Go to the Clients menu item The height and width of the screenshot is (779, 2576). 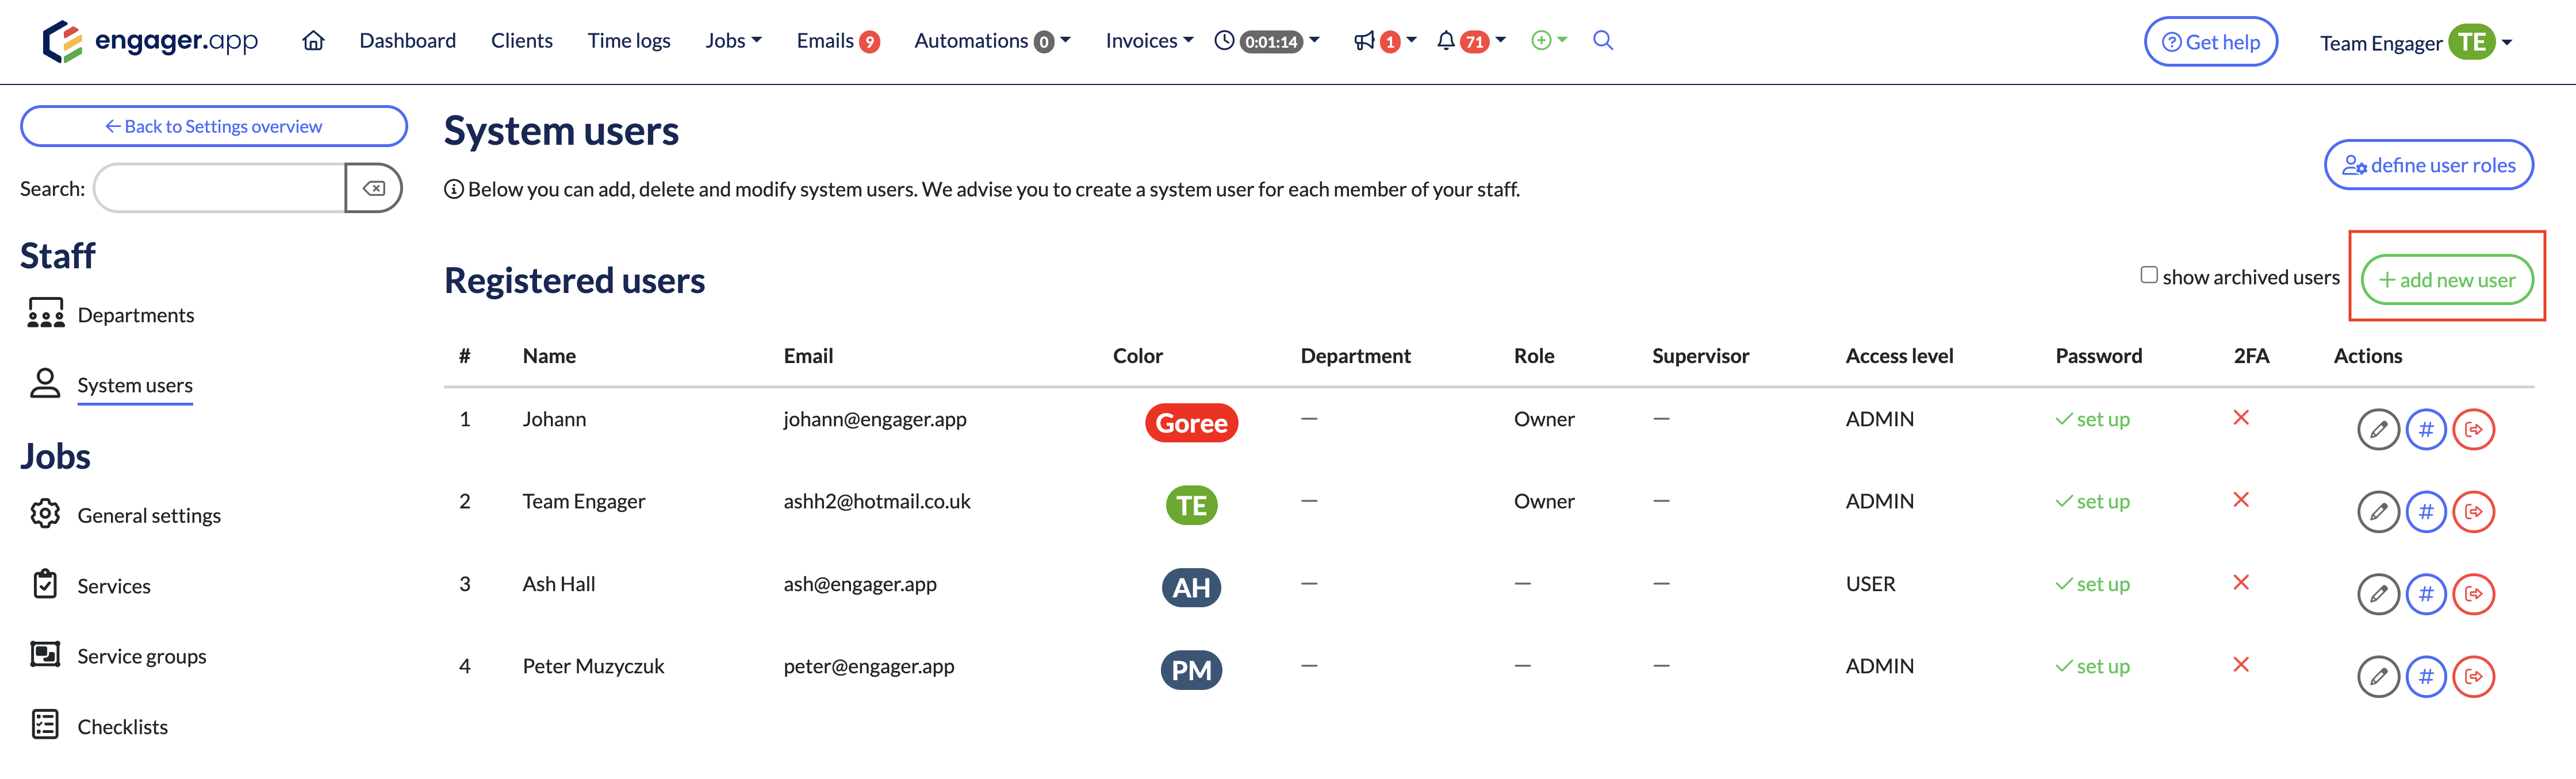[521, 41]
